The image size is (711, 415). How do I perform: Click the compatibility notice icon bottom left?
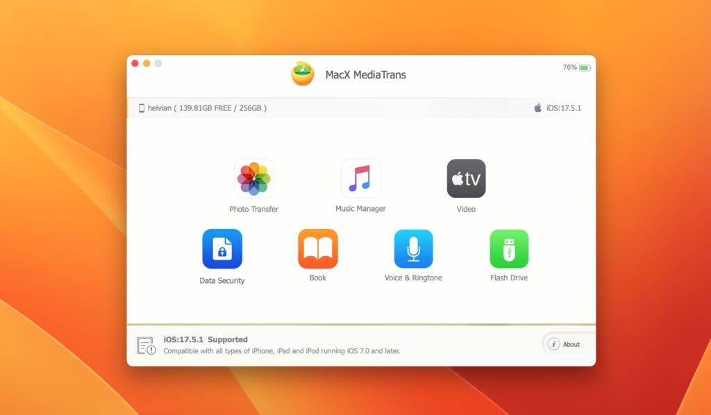pos(145,344)
